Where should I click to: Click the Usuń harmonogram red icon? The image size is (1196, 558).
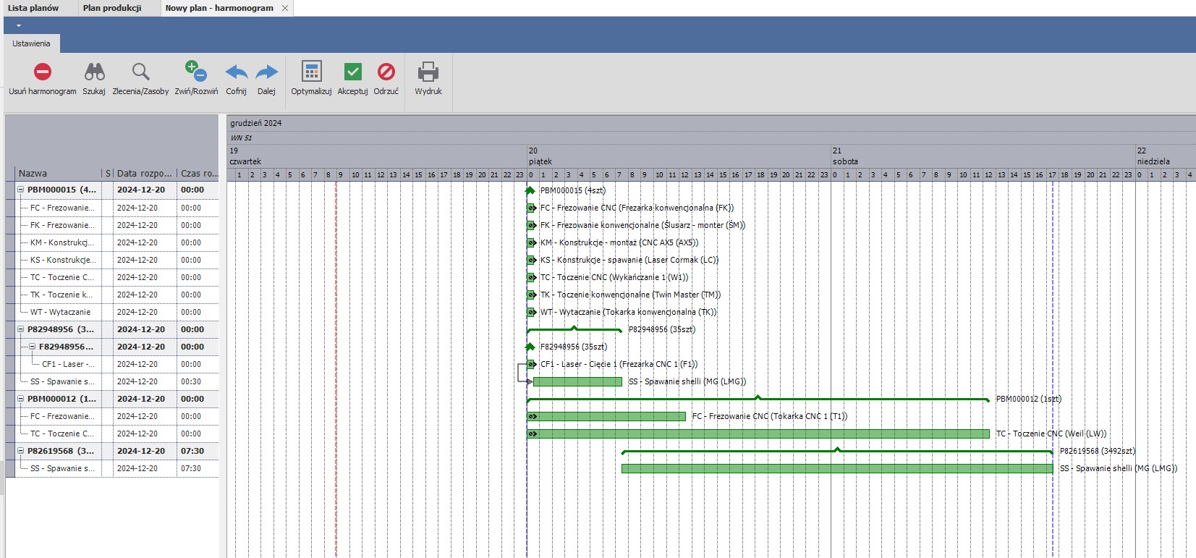tap(43, 72)
